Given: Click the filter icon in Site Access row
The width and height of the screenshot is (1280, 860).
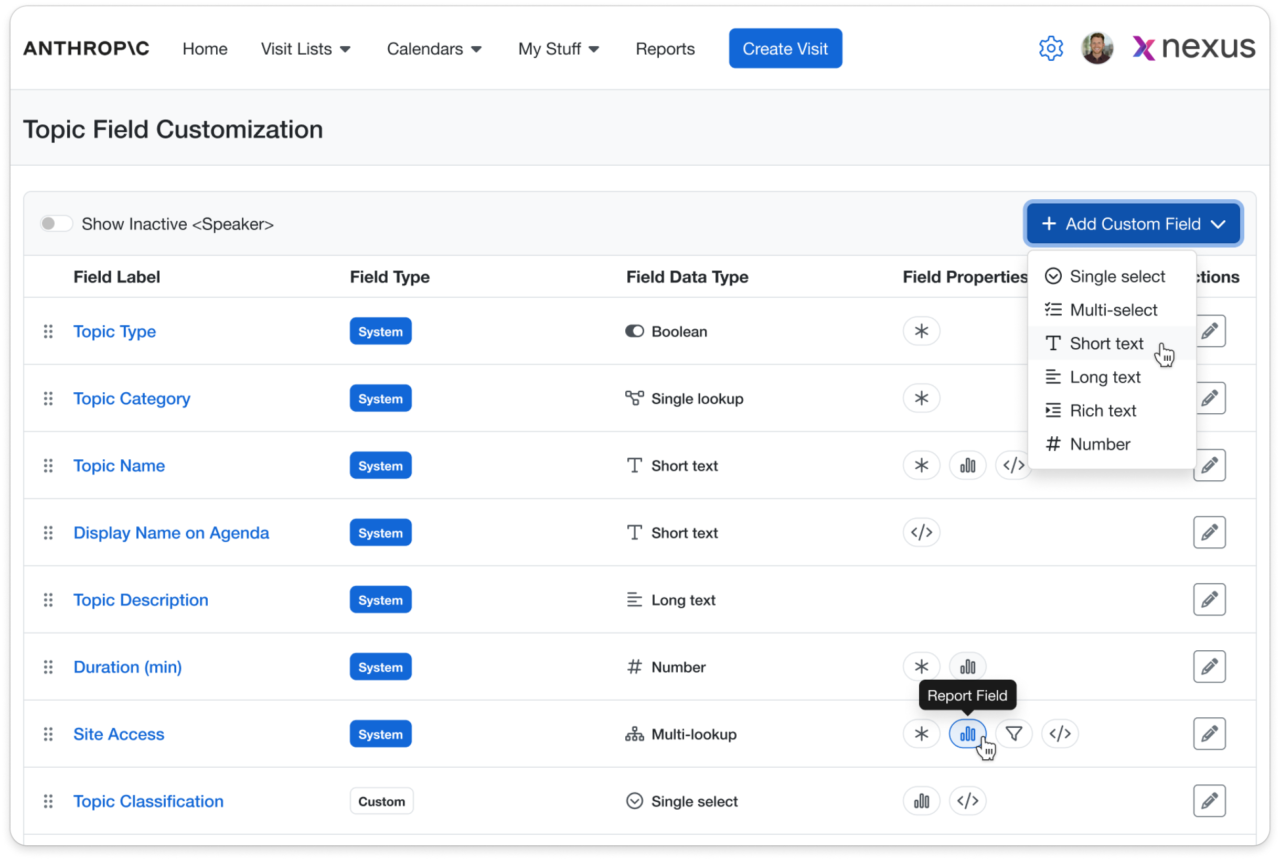Looking at the screenshot, I should (x=1014, y=733).
